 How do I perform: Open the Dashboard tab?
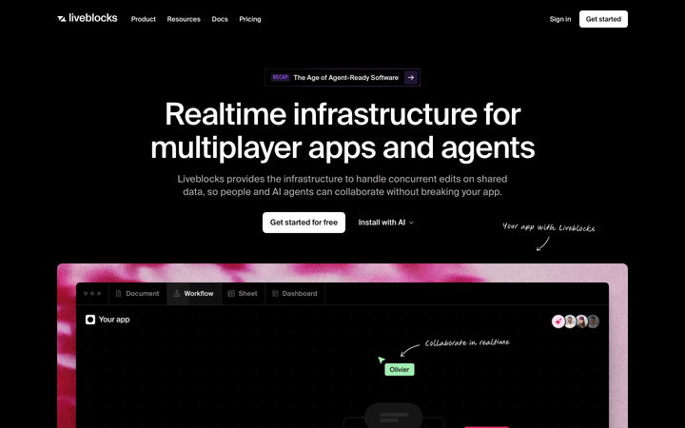pyautogui.click(x=295, y=294)
